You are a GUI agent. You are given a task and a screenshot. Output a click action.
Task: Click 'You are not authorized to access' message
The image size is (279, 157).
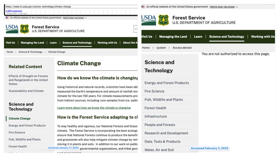point(235,54)
